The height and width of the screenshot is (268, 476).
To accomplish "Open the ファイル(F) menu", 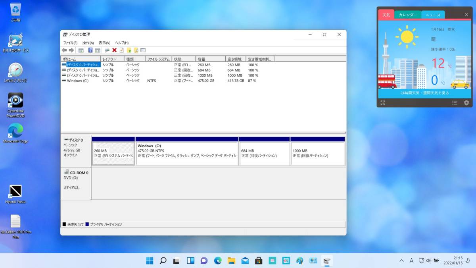I will point(70,42).
